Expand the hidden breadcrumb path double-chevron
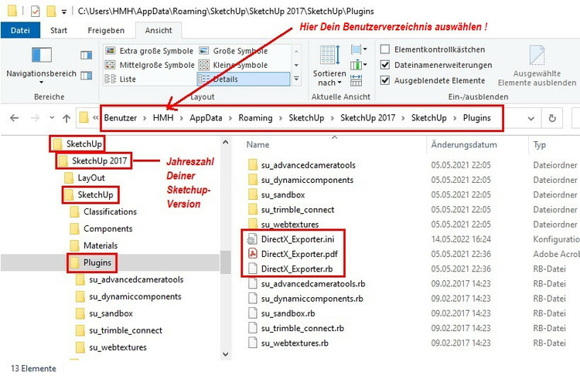Viewport: 580px width, 382px height. pos(96,118)
